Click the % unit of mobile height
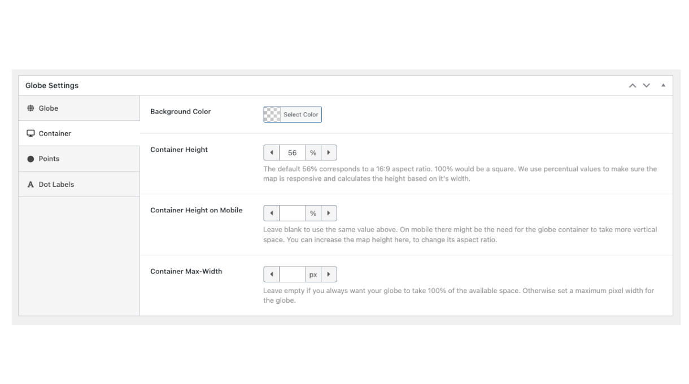The width and height of the screenshot is (689, 384). tap(313, 213)
